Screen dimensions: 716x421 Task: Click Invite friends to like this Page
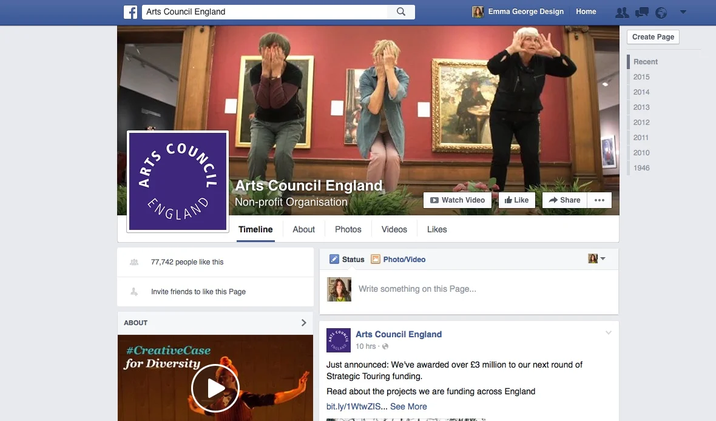pos(198,292)
